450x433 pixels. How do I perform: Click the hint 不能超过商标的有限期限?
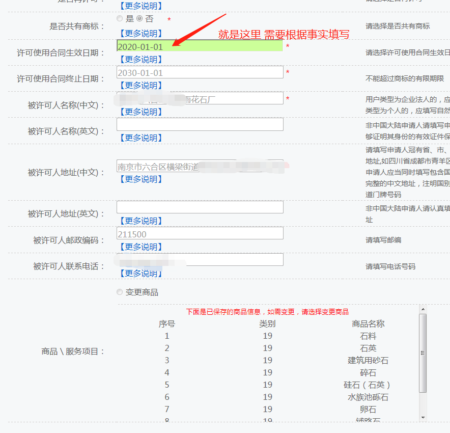(405, 78)
